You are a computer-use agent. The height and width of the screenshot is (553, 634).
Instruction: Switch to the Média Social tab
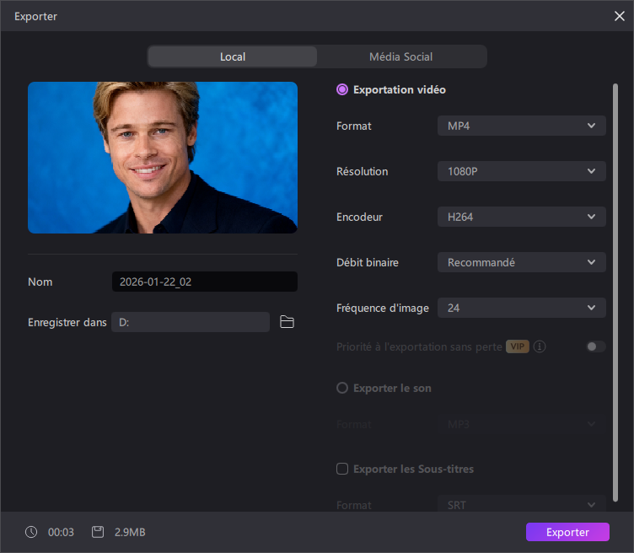[x=400, y=56]
